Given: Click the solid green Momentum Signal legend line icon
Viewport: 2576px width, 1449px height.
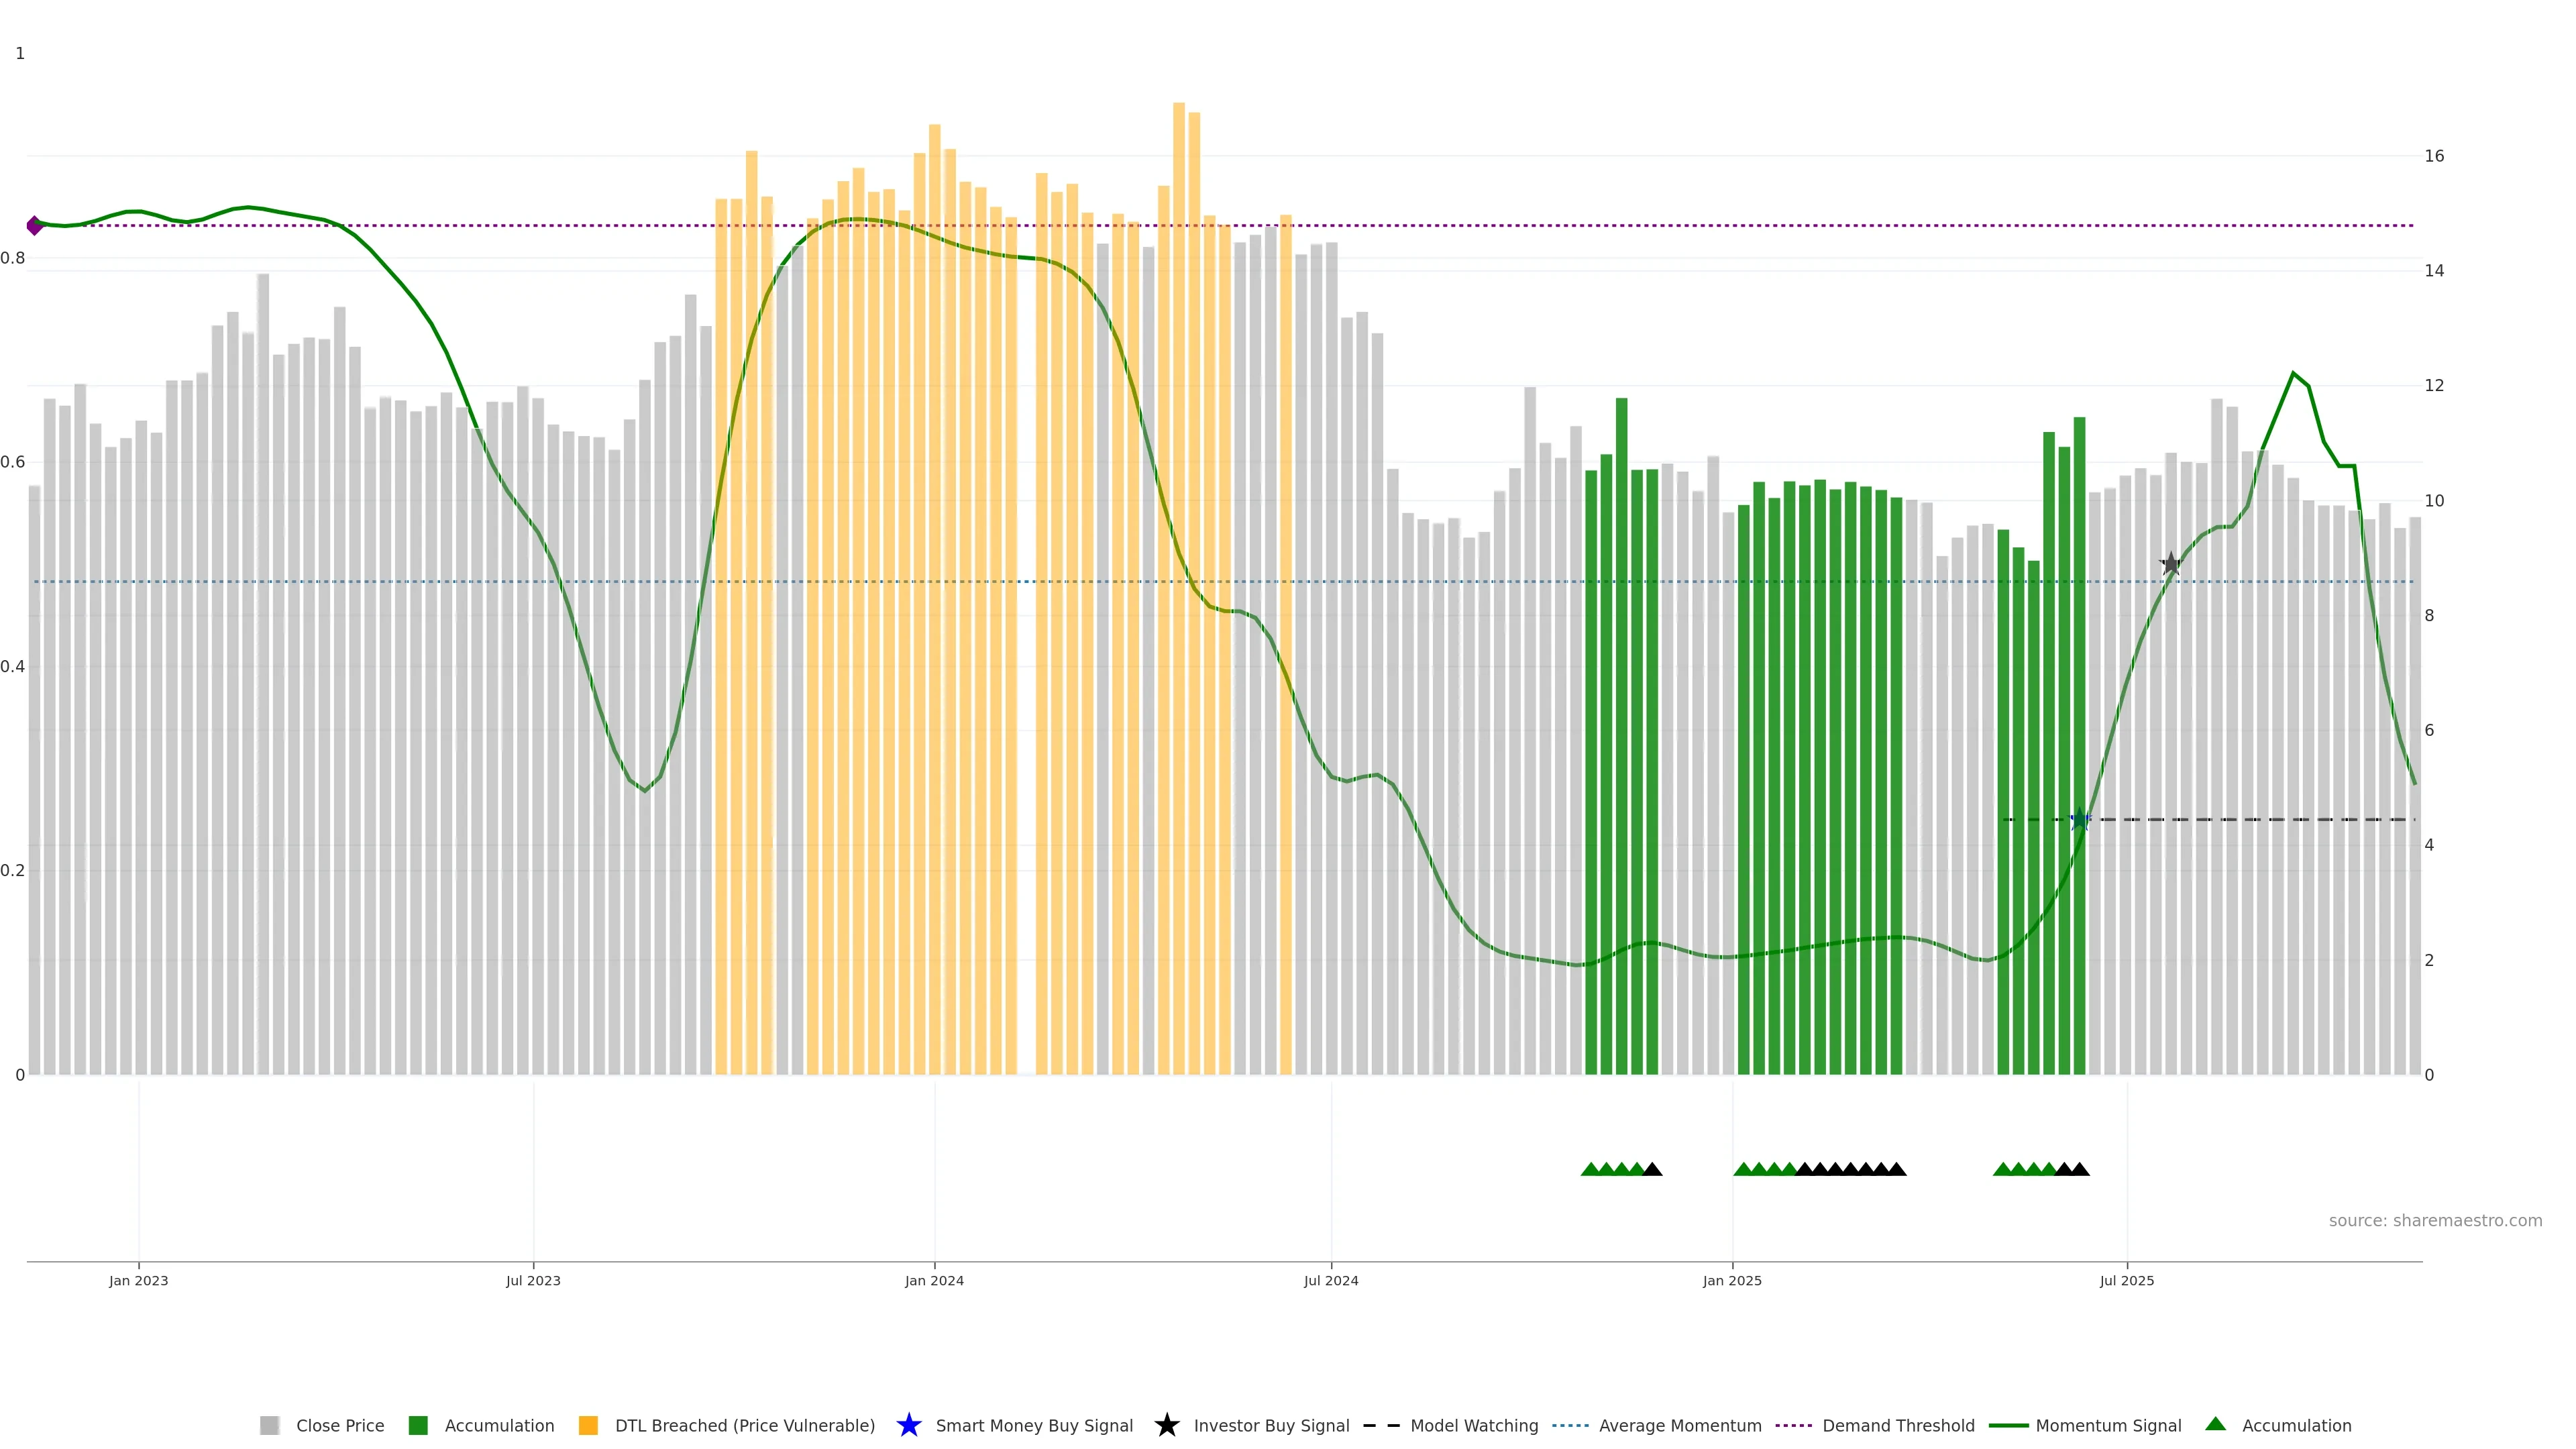Looking at the screenshot, I should [x=2008, y=1425].
